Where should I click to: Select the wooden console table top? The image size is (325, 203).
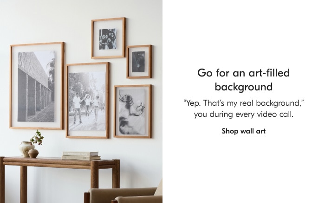(x=60, y=161)
